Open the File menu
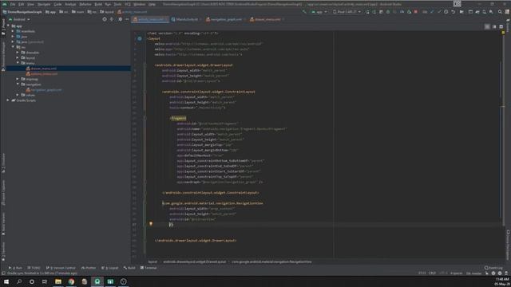This screenshot has height=287, width=511. [13, 4]
